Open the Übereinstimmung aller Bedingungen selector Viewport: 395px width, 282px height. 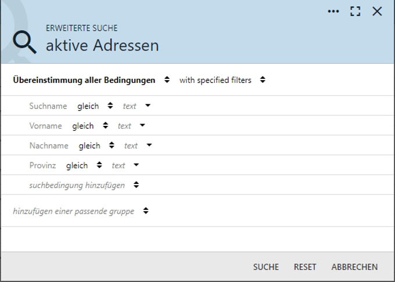(x=91, y=80)
